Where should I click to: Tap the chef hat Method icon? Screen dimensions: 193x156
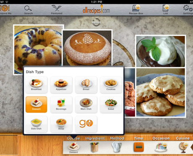pos(117,147)
